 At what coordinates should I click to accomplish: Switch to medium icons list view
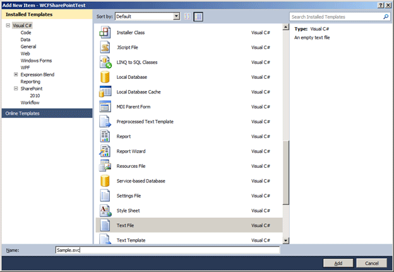(198, 16)
